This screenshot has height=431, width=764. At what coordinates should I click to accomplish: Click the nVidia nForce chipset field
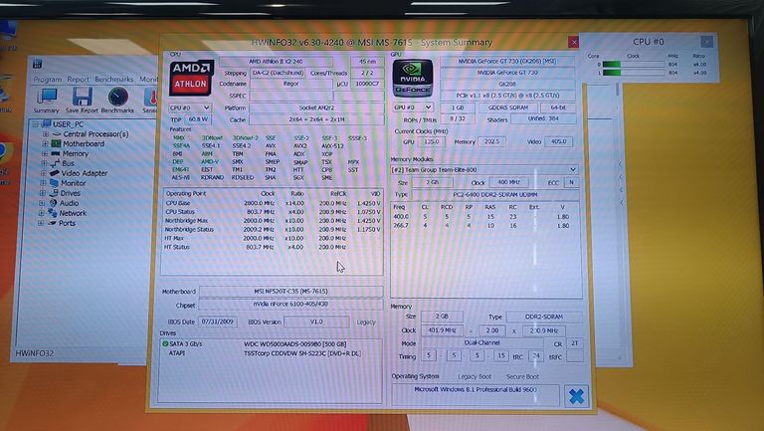click(x=290, y=304)
